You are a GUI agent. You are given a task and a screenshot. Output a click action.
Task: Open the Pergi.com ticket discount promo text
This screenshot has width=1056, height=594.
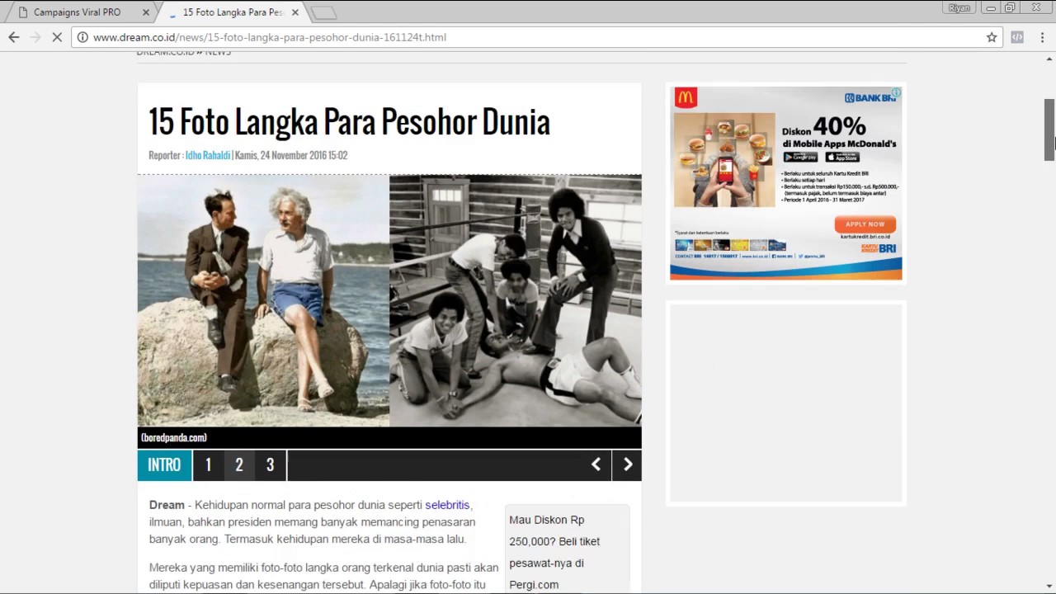coord(554,552)
